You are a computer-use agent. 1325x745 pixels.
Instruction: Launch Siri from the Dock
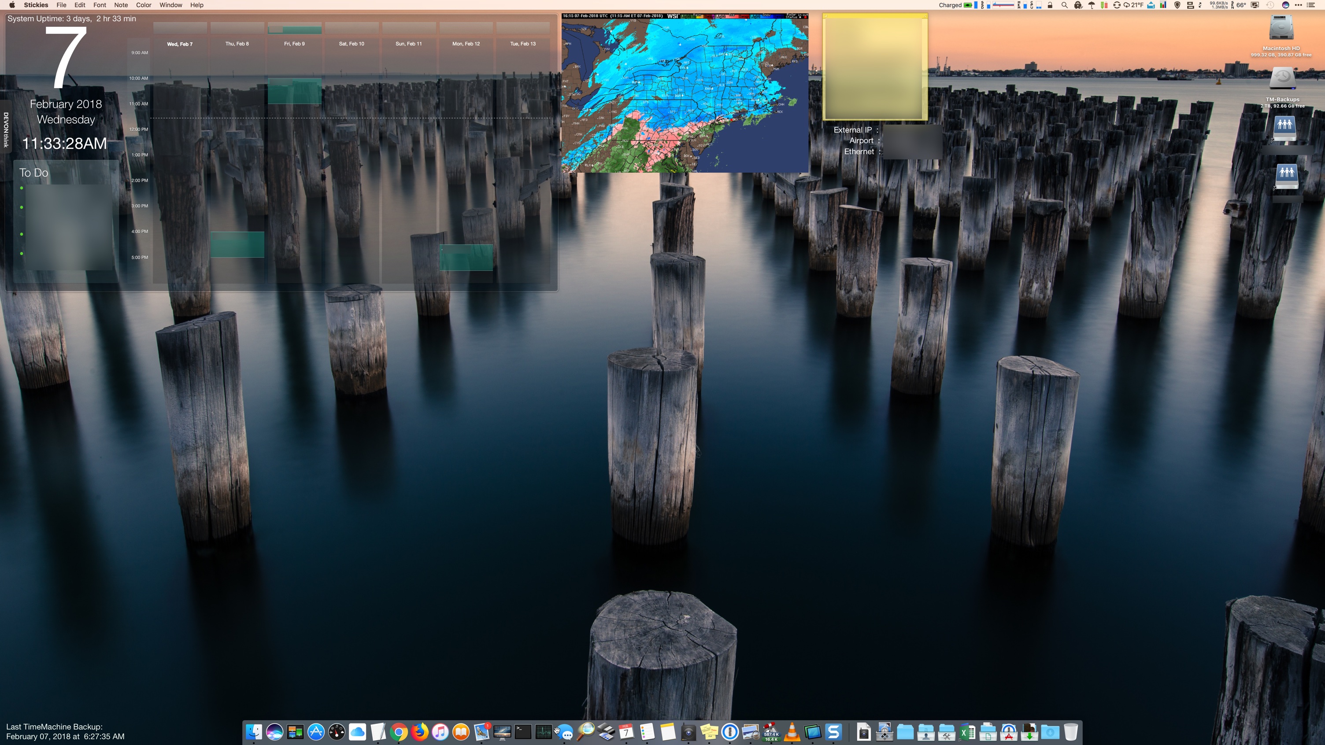click(275, 732)
